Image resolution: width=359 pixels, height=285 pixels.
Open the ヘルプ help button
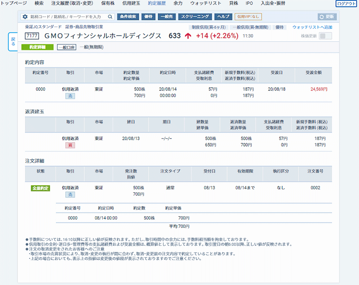223,17
